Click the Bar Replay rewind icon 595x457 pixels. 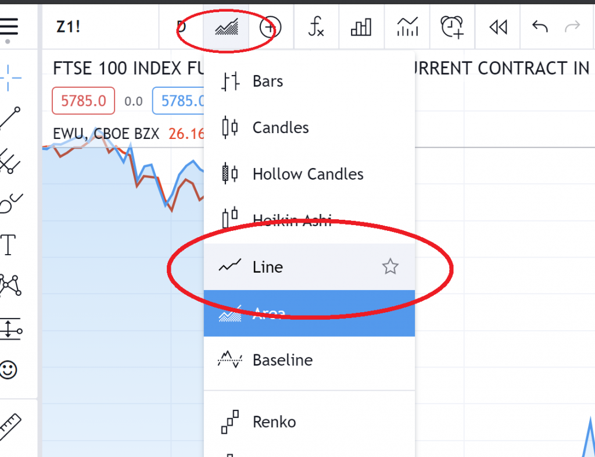[x=498, y=27]
